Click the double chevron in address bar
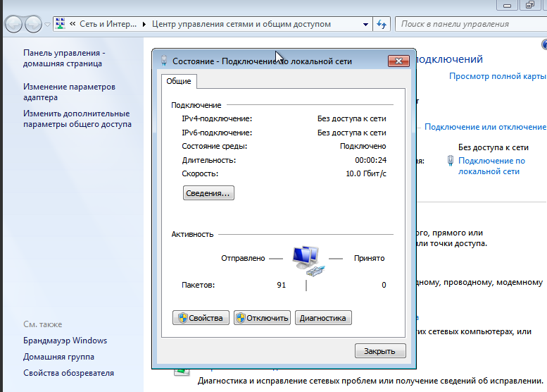Screen dimensions: 547x392 point(73,24)
